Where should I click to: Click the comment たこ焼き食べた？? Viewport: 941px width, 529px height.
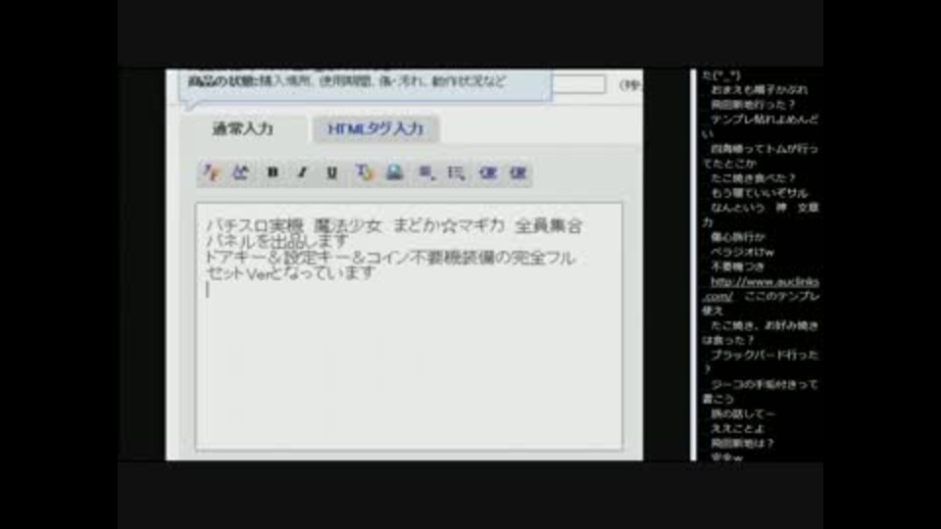pyautogui.click(x=753, y=178)
